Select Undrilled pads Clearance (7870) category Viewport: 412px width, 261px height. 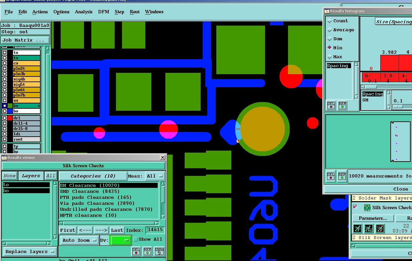[x=109, y=209]
